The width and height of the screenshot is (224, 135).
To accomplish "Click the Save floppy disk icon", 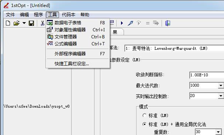I will click(x=31, y=23).
